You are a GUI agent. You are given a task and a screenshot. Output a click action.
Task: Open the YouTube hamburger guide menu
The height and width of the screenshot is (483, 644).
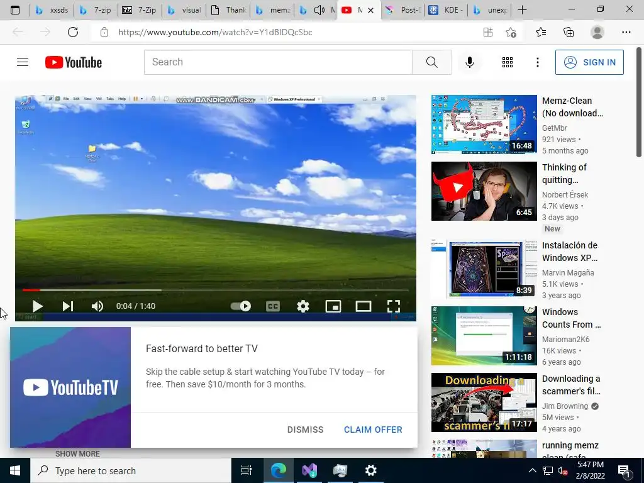[23, 62]
